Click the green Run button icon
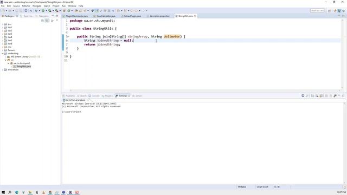Viewport: 347px width, 195px height. point(43,11)
